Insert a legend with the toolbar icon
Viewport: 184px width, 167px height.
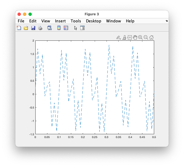point(66,28)
